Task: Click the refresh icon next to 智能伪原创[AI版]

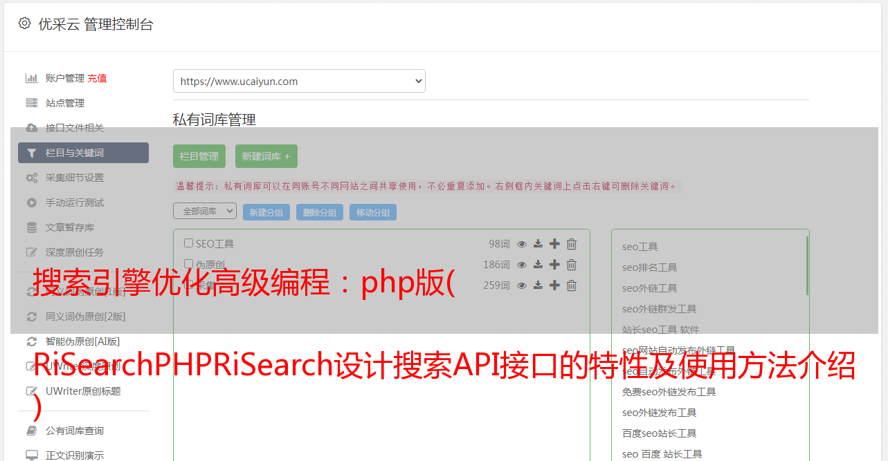Action: click(32, 341)
